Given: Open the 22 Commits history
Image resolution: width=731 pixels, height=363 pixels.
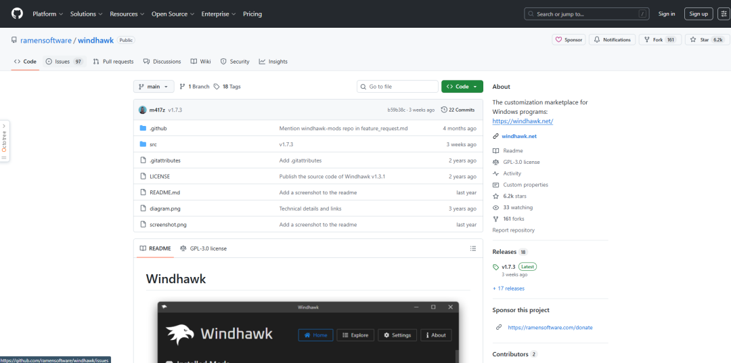Looking at the screenshot, I should click(458, 110).
